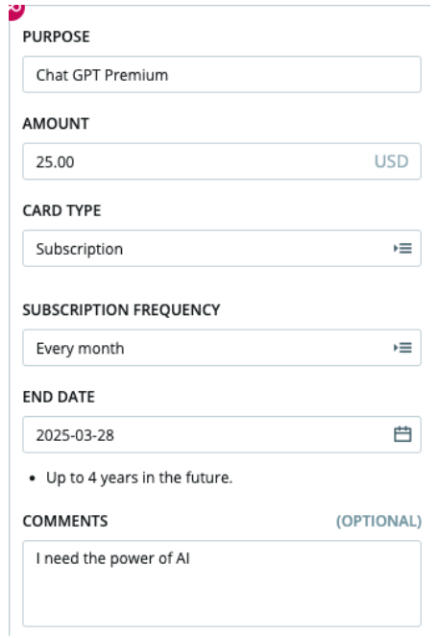This screenshot has width=438, height=638.
Task: Open the calendar picker icon for End Date
Action: click(402, 434)
